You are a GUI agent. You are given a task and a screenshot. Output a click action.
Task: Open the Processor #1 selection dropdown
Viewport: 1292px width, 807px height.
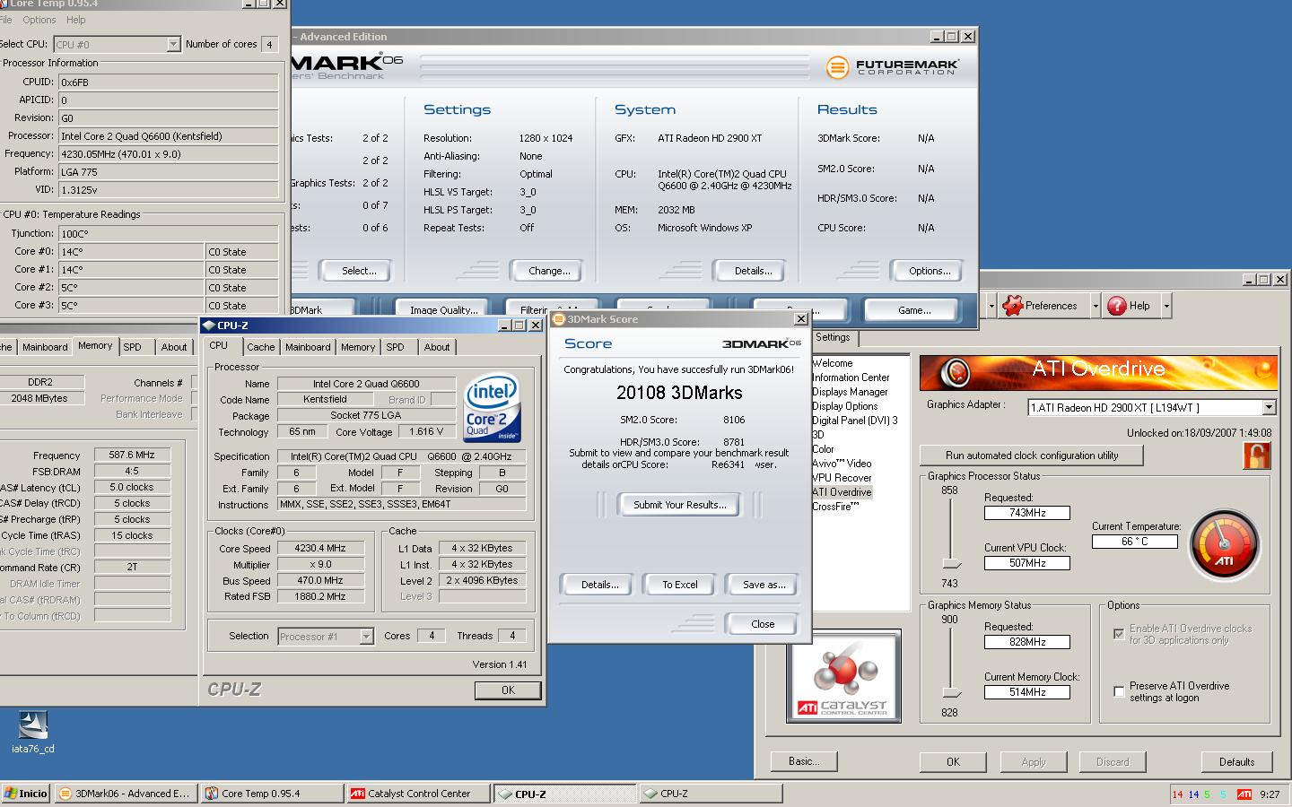coord(366,637)
